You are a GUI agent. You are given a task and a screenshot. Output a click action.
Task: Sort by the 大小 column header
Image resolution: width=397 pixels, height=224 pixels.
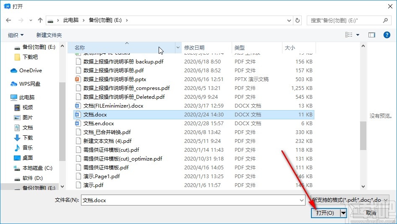(x=299, y=47)
